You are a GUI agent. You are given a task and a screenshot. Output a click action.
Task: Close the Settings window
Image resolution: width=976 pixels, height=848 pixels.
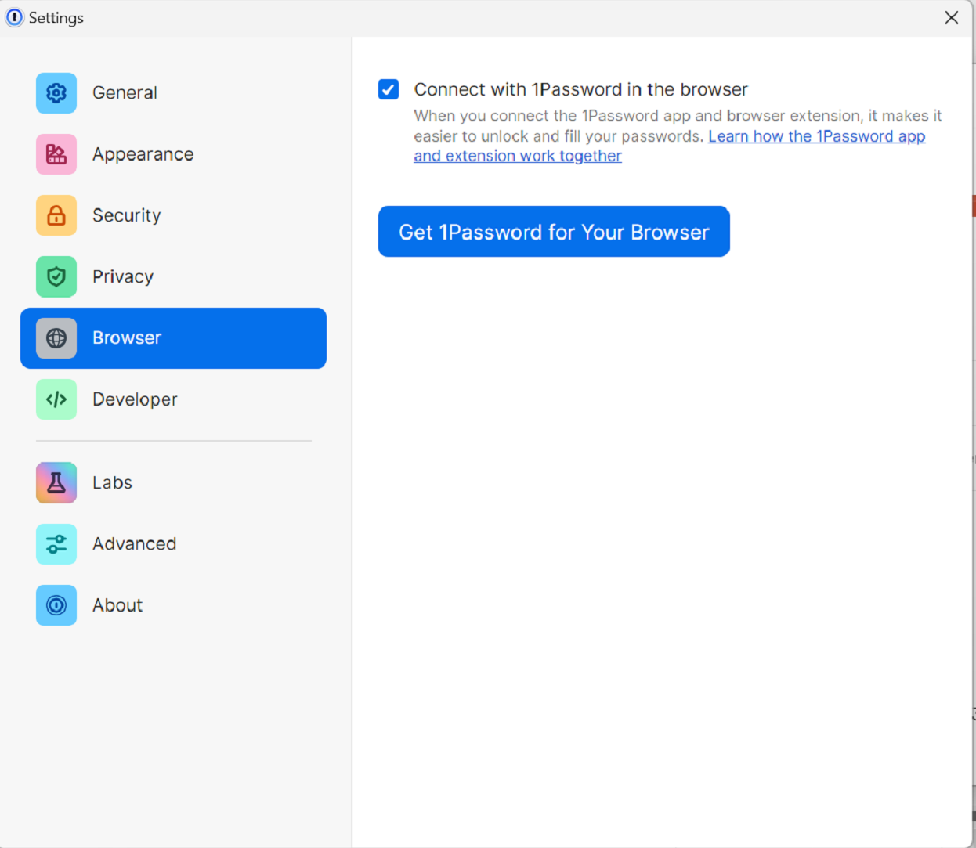(x=952, y=17)
